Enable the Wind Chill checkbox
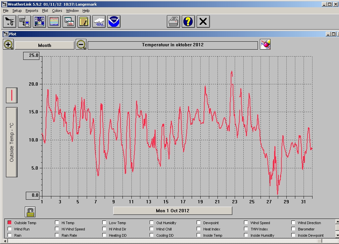This screenshot has height=244, width=339. 152,229
